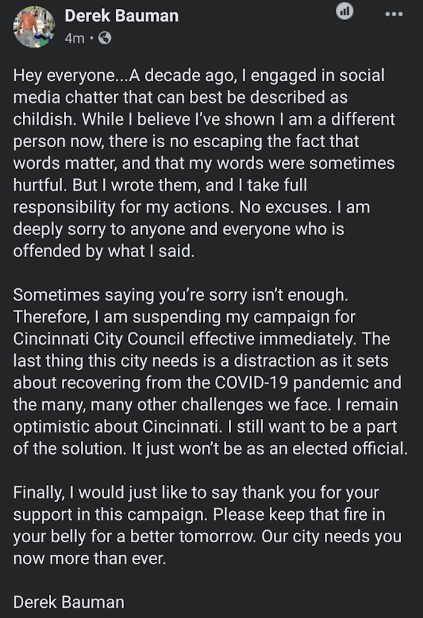Open Derek Bauman's profile picture
Screen dimensions: 423x618
[34, 27]
